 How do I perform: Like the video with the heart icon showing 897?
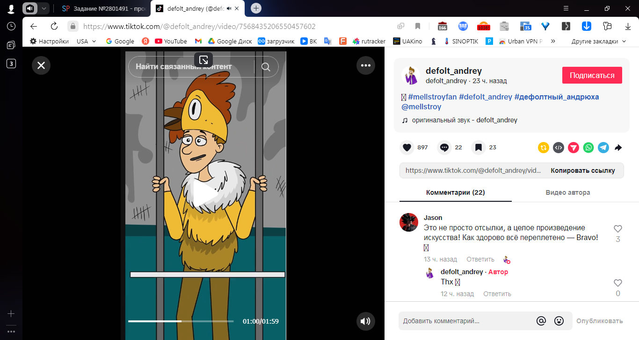407,147
